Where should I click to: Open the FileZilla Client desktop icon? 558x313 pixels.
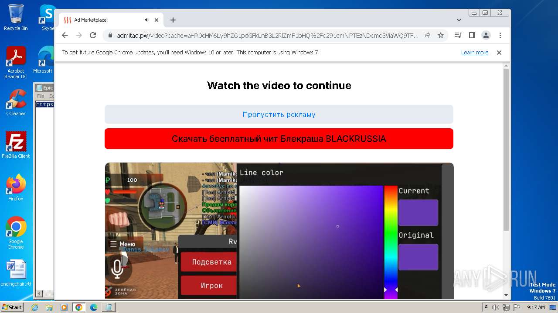[16, 145]
